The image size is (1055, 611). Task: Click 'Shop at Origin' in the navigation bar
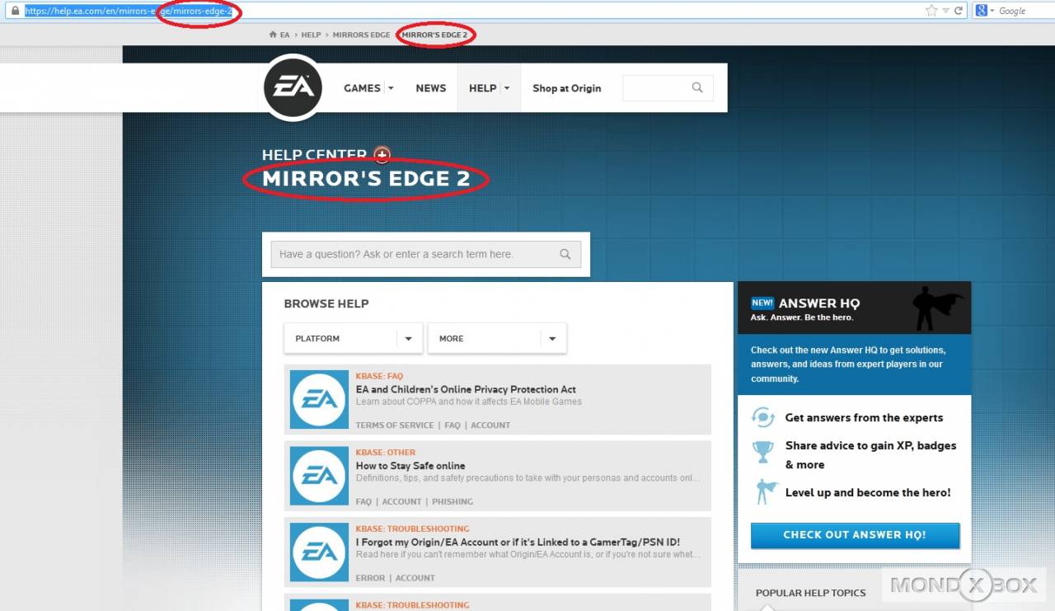click(567, 88)
